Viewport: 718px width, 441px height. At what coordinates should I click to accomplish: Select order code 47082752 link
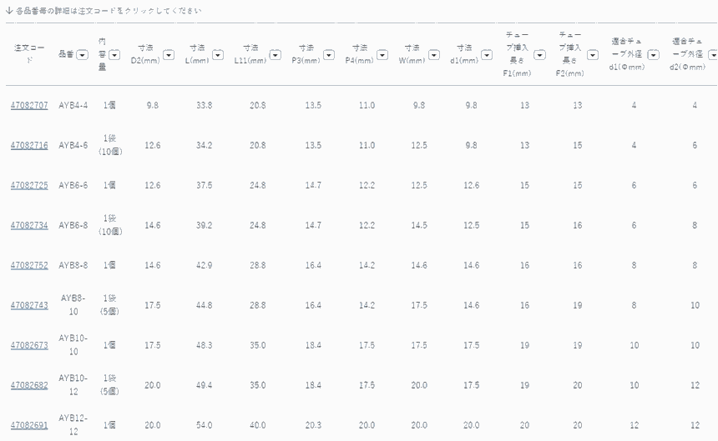[29, 265]
